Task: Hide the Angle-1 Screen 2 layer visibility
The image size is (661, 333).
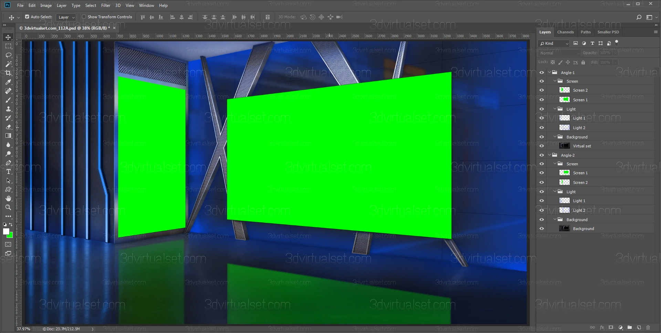Action: 542,90
